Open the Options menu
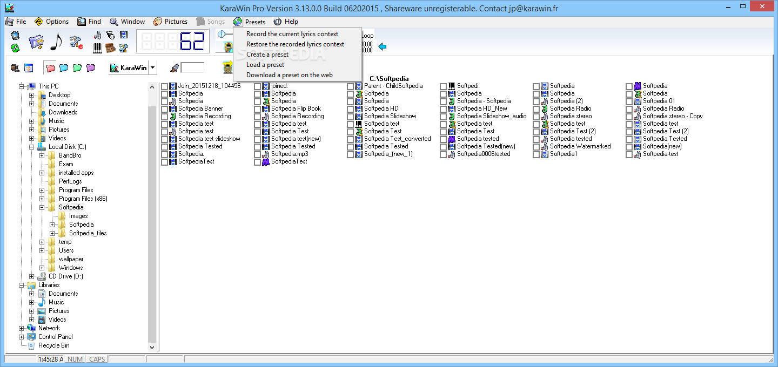The width and height of the screenshot is (778, 367). (52, 22)
